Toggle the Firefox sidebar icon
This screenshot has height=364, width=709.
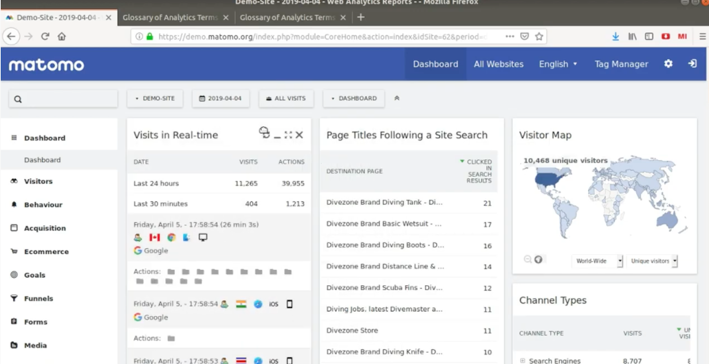tap(649, 36)
